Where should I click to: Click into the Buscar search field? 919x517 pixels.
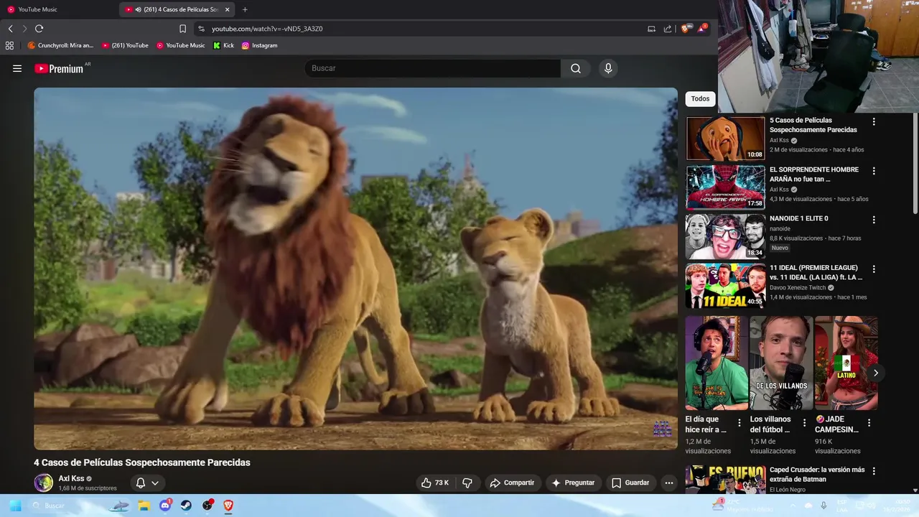[432, 68]
